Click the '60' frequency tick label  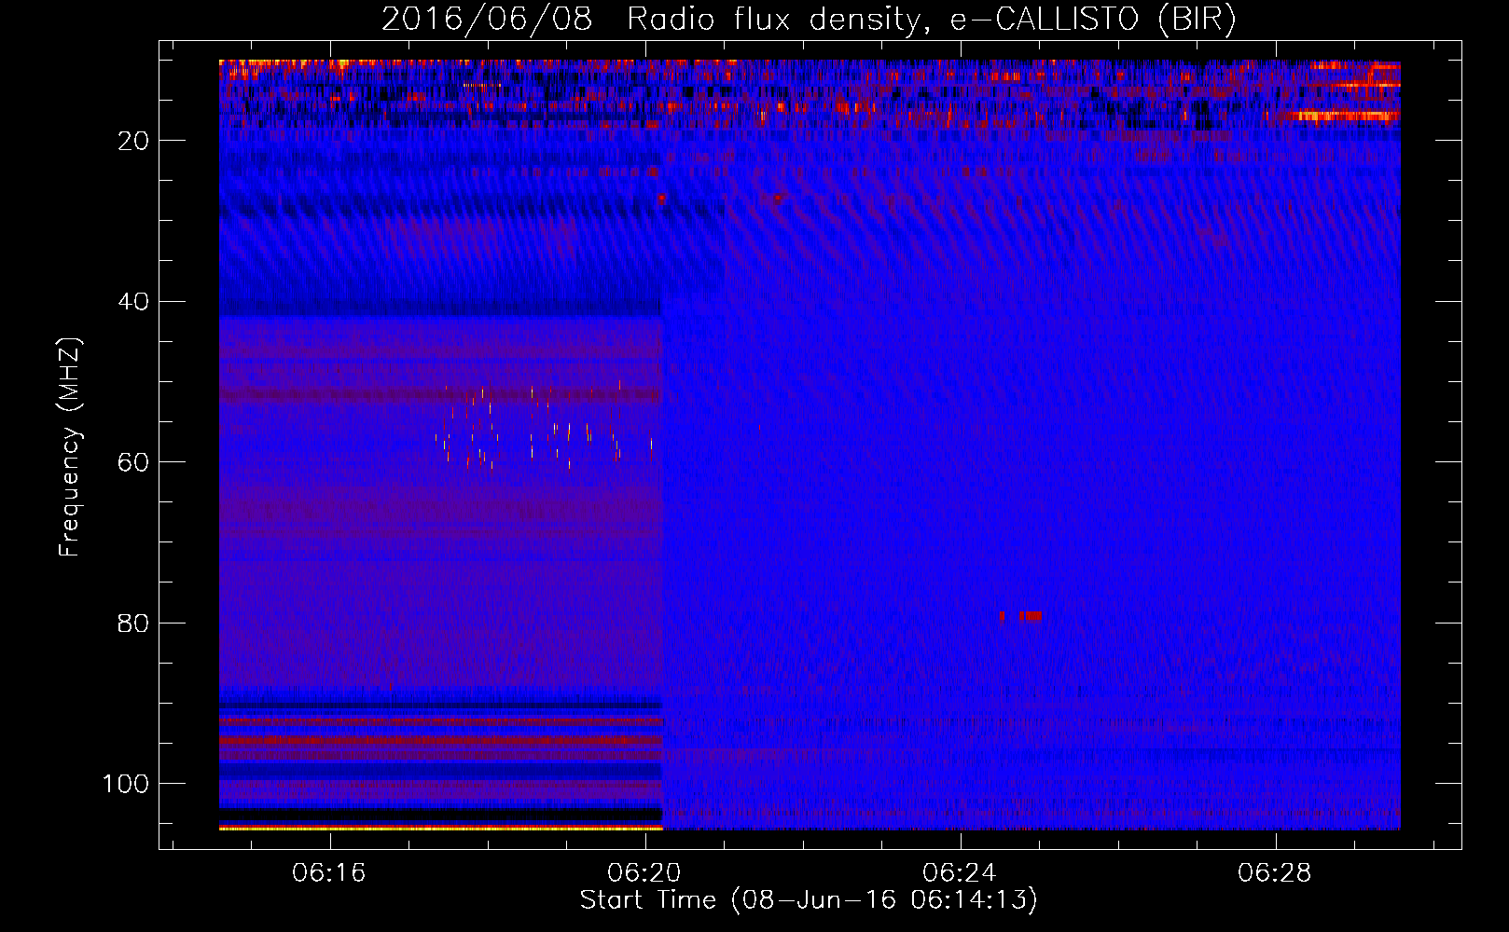click(x=134, y=462)
